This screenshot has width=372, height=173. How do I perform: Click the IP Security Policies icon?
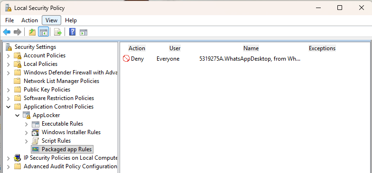(x=18, y=158)
